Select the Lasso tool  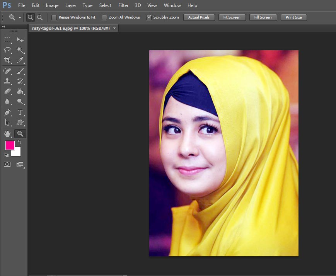pos(7,50)
